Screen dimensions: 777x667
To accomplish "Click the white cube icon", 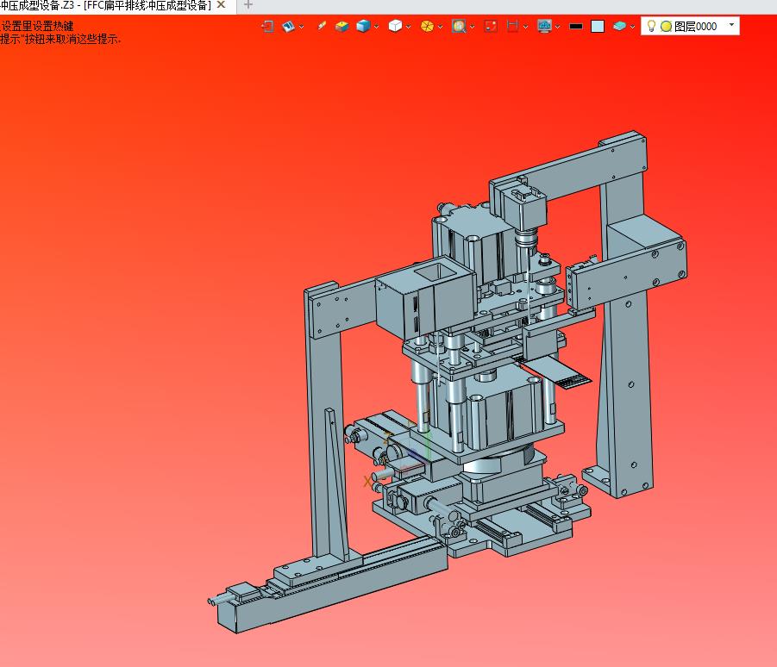I will coord(395,26).
